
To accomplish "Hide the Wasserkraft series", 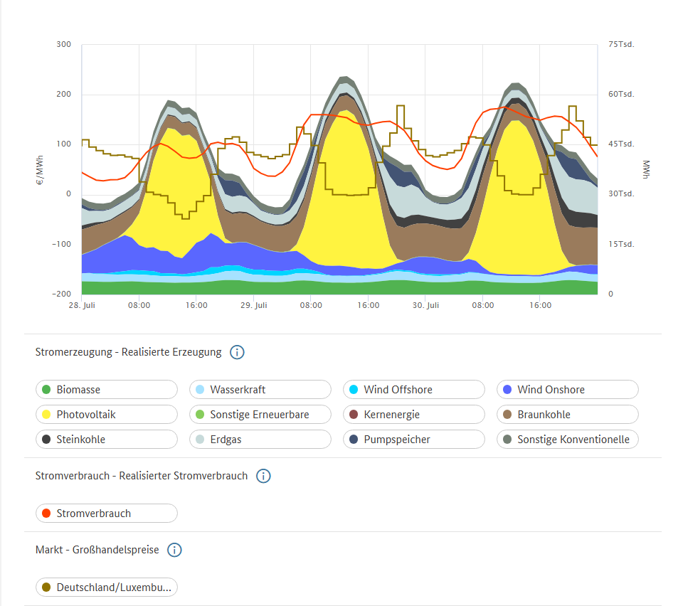I will coord(260,390).
